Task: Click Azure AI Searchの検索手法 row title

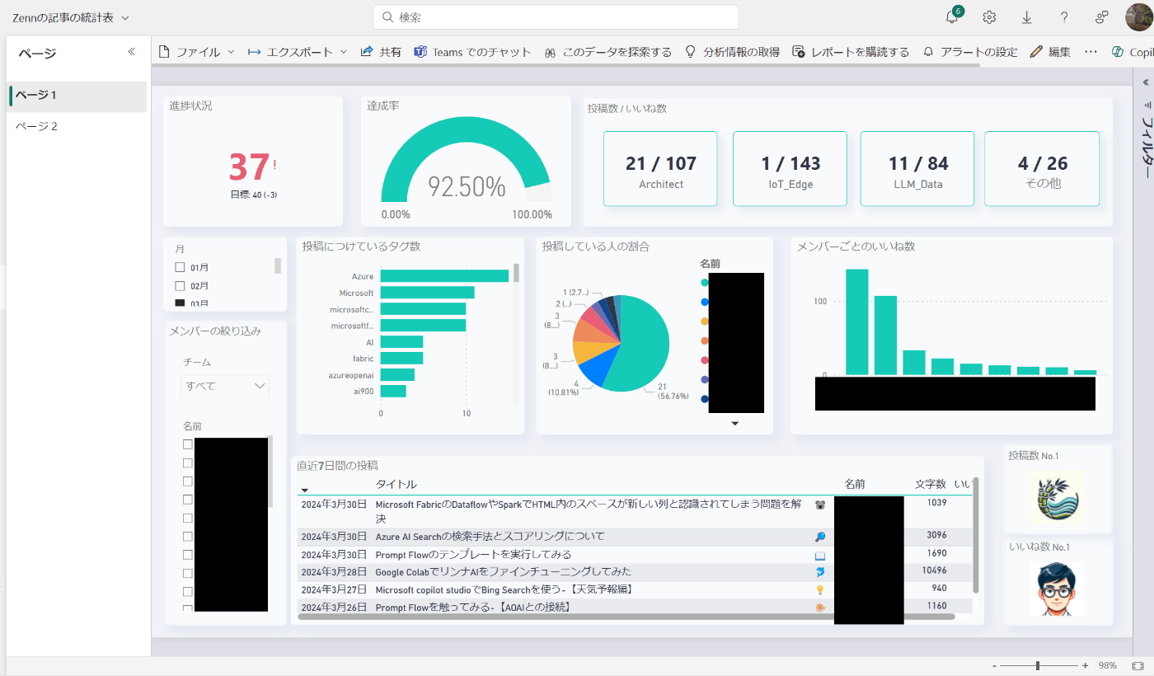Action: (x=490, y=537)
